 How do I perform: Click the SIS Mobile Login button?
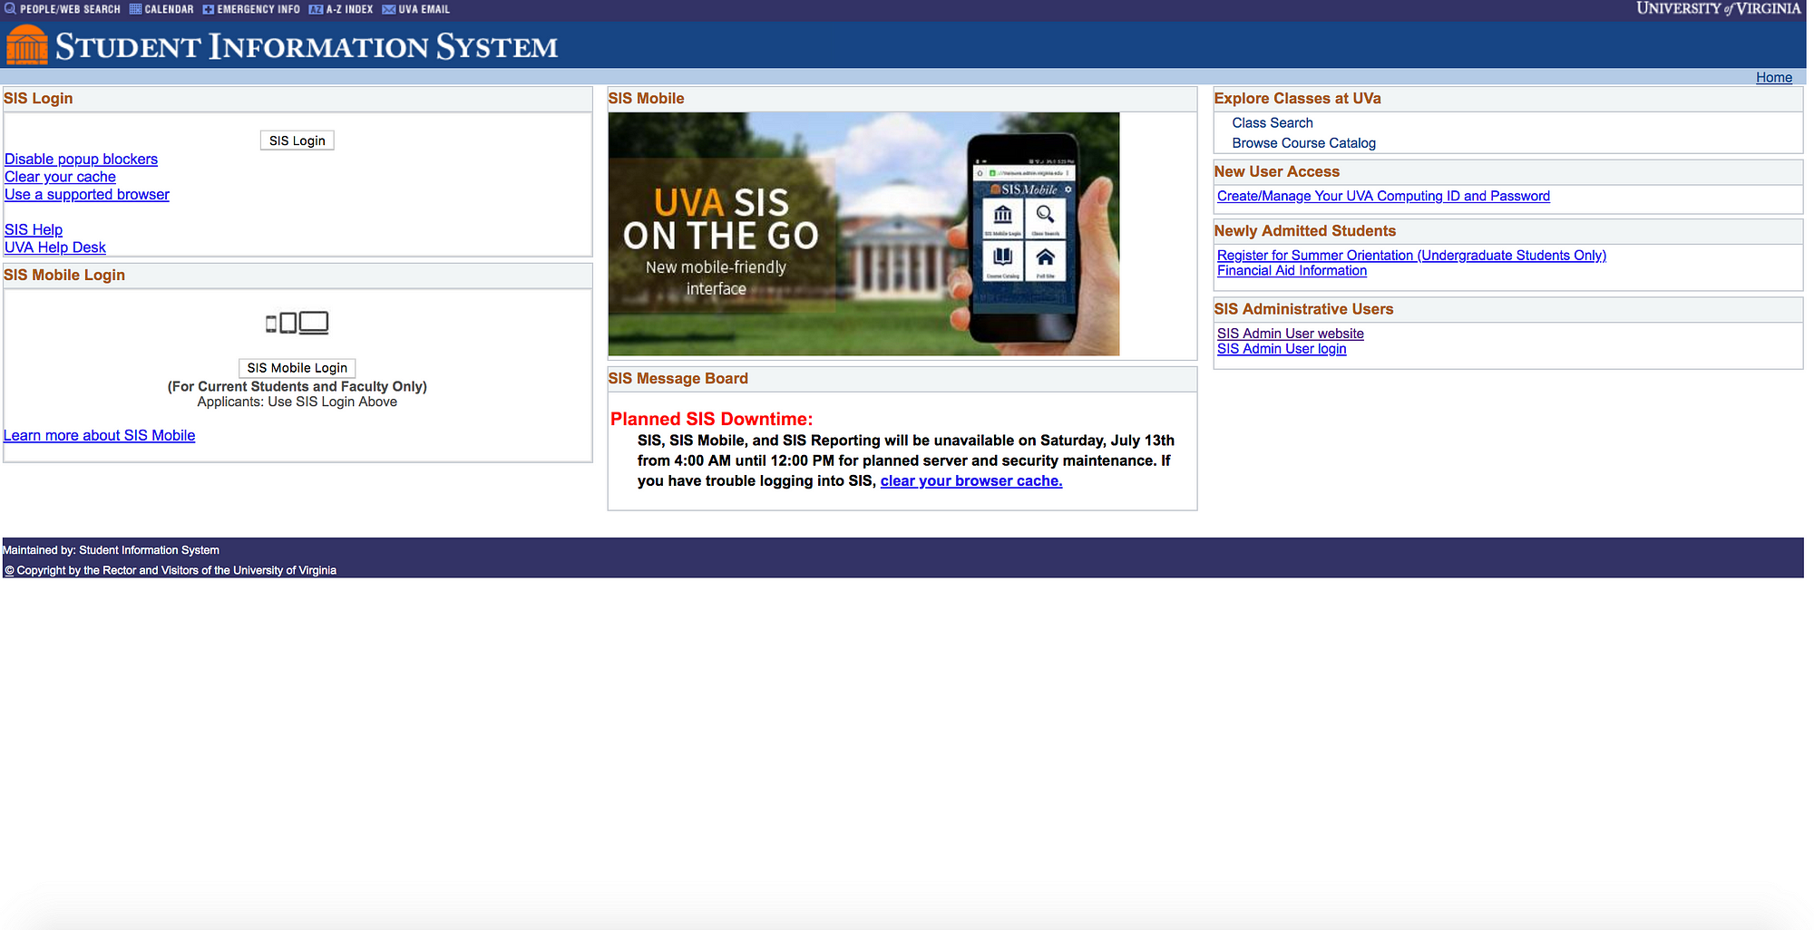tap(297, 368)
